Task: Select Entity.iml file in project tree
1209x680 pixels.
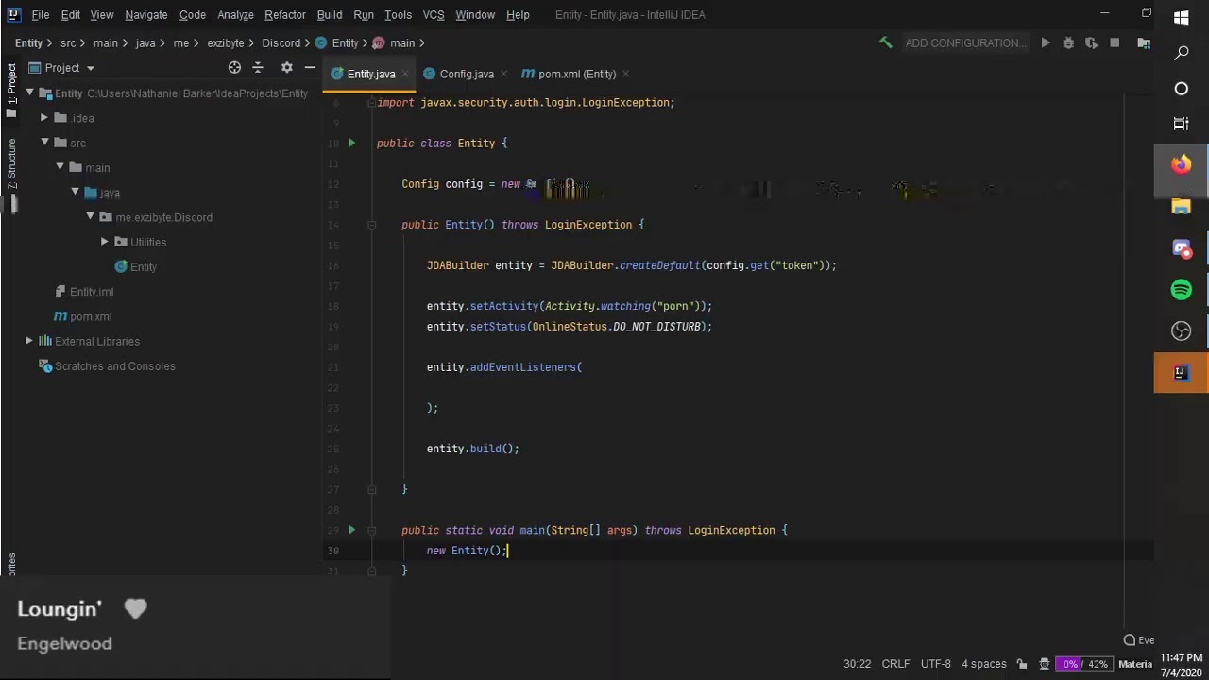Action: [x=91, y=292]
